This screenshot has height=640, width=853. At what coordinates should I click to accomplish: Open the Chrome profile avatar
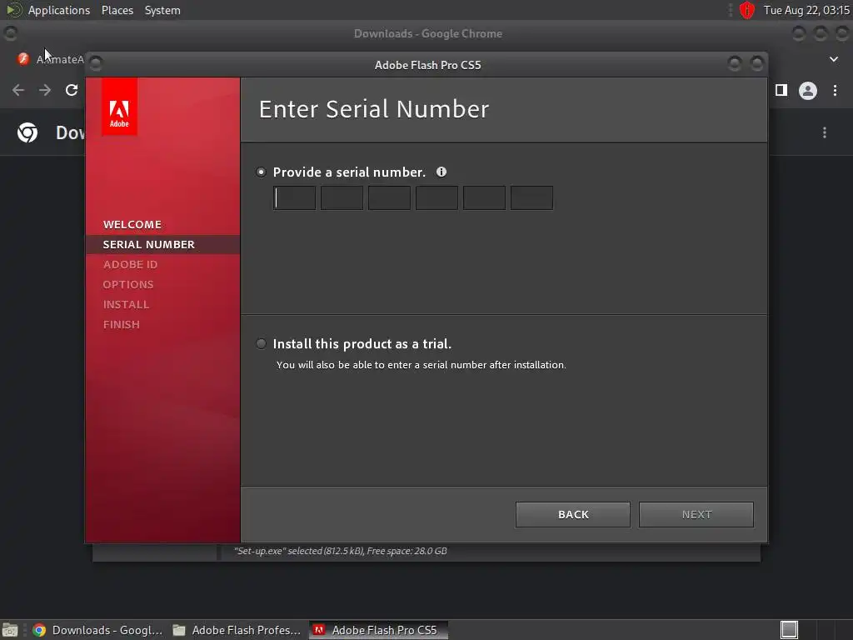tap(808, 90)
